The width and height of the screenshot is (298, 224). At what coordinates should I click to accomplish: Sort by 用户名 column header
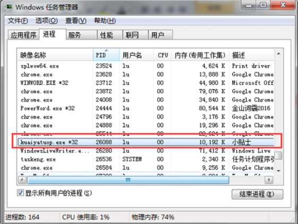[137, 55]
